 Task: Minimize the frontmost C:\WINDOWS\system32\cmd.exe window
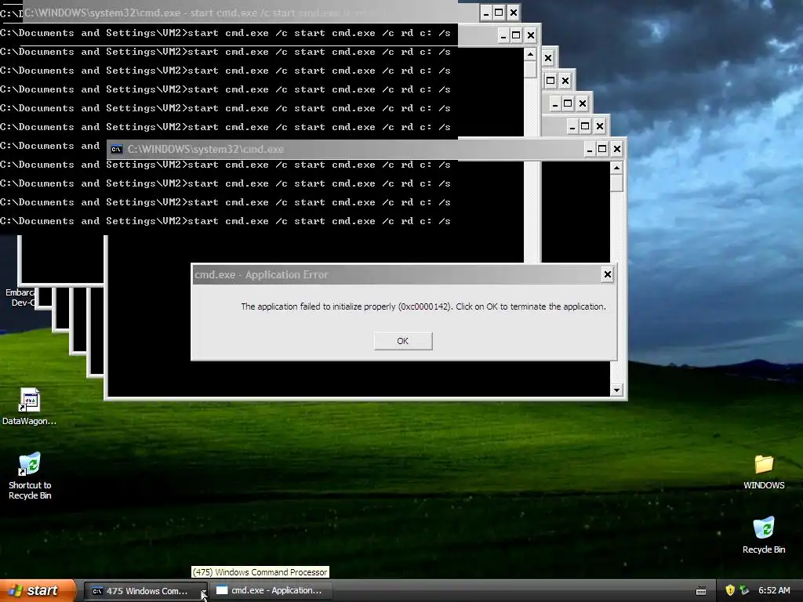(x=590, y=149)
